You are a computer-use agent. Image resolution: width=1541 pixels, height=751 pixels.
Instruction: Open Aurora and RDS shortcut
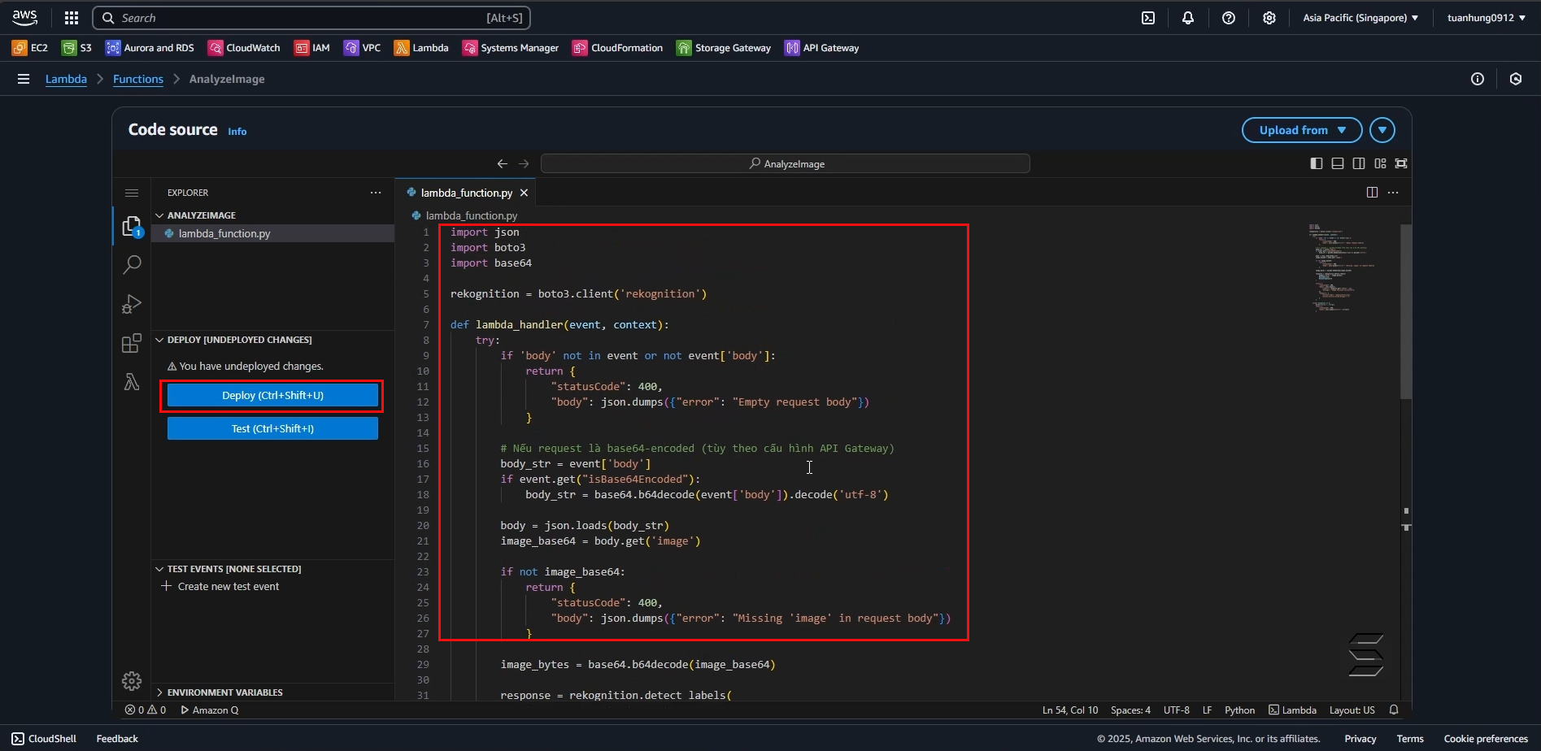click(150, 48)
